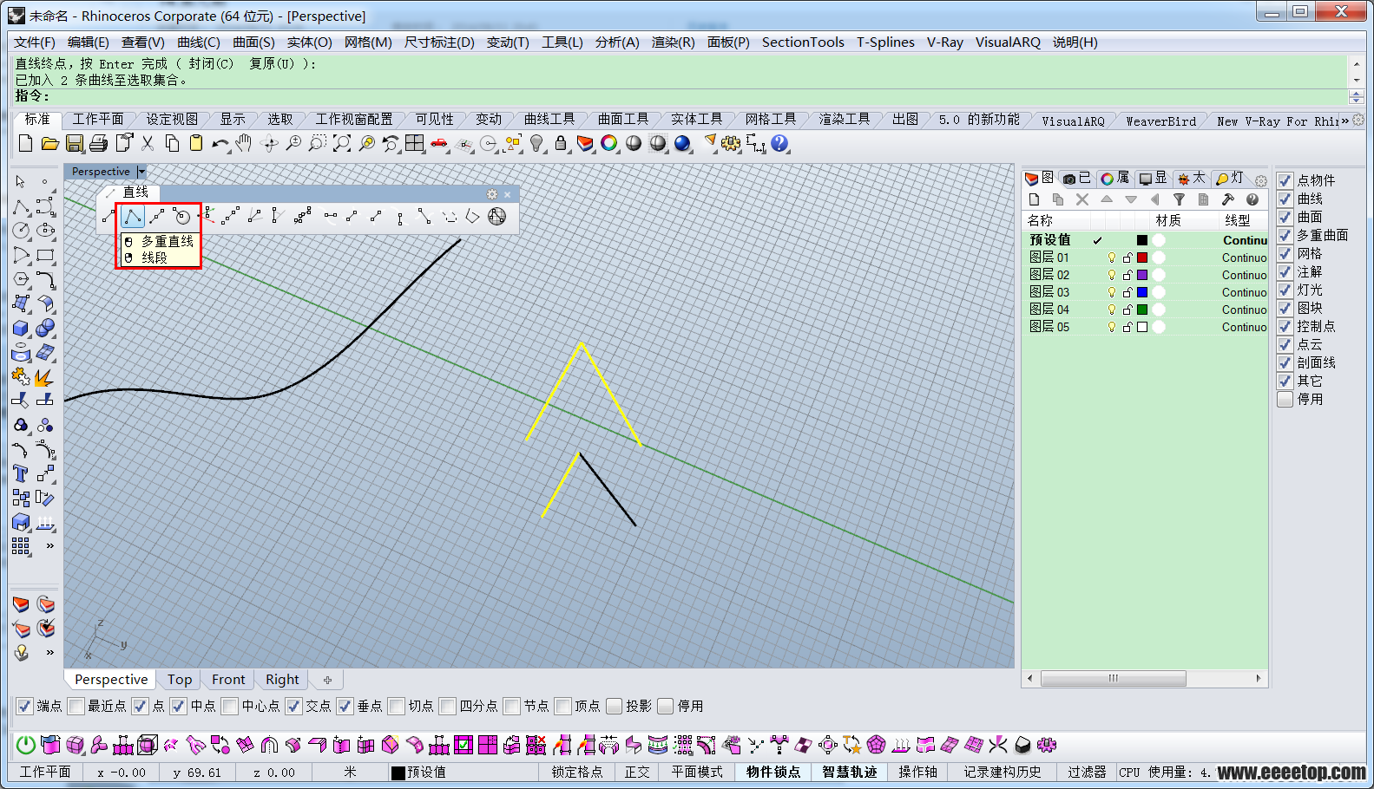Open the layer panel gear options

tap(1260, 180)
